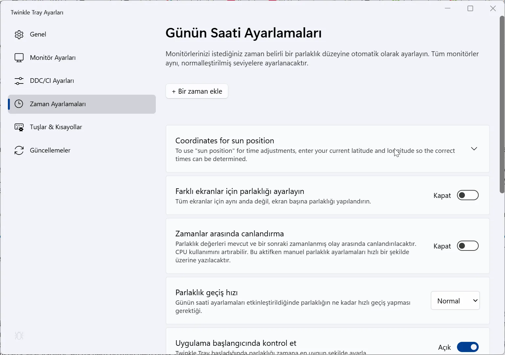Toggle Farklı ekranlar için parlaklığı ayarlayın switch
The image size is (505, 355).
468,195
